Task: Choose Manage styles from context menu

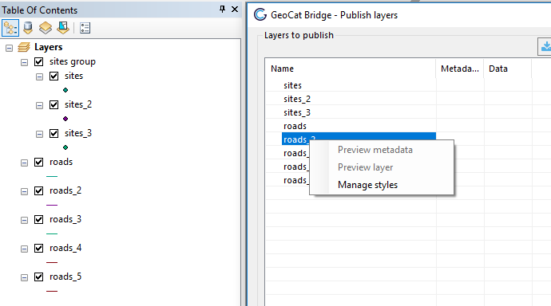Action: (382, 185)
